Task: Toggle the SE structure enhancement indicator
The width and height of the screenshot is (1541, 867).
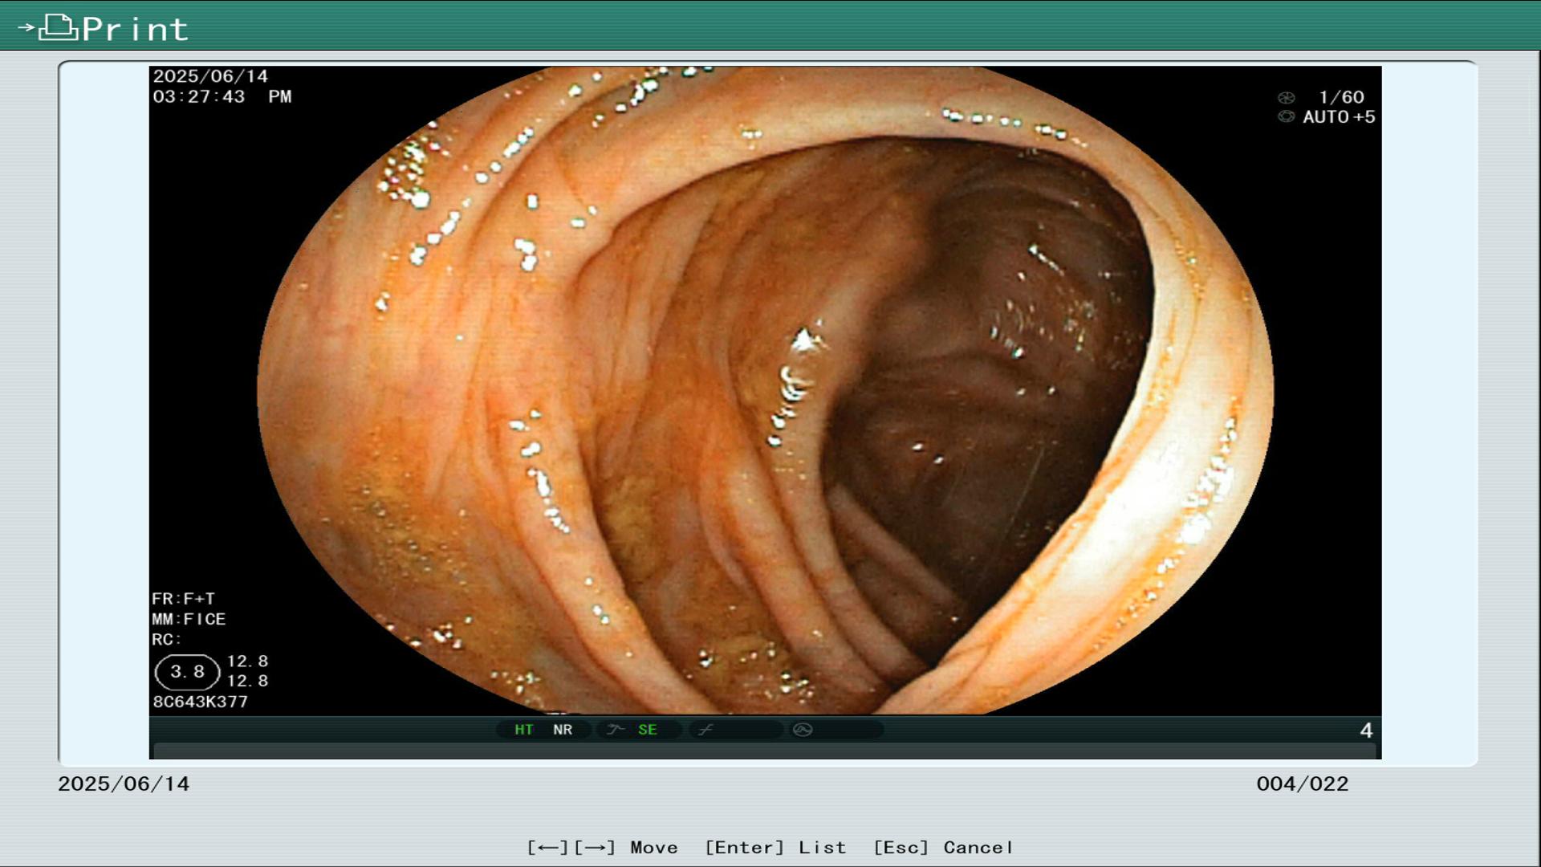Action: point(648,730)
